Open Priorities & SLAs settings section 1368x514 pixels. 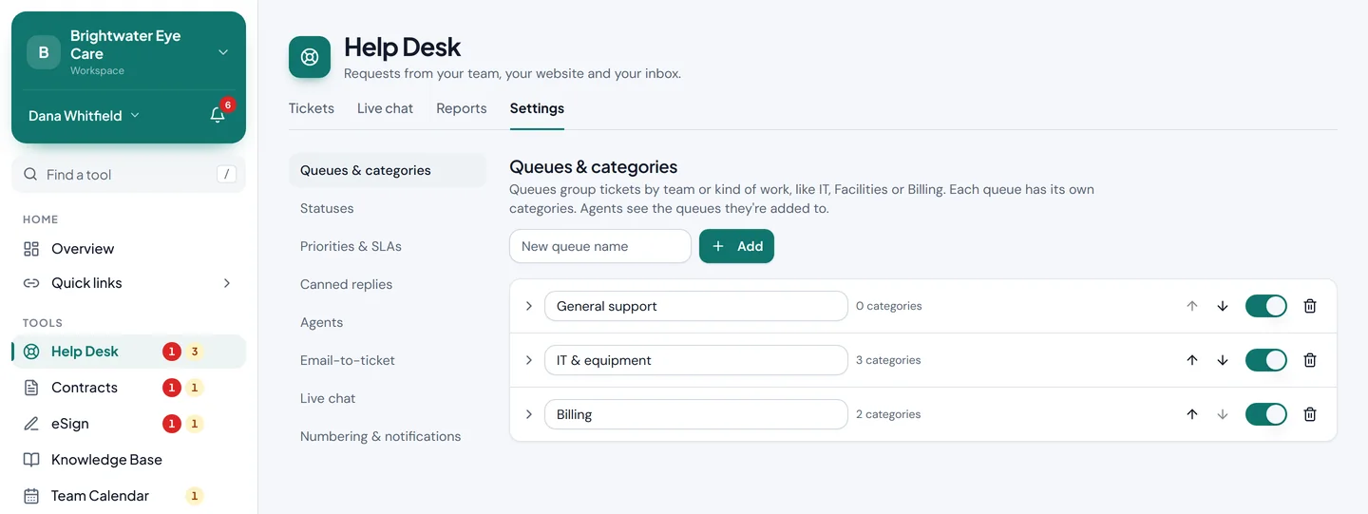pyautogui.click(x=388, y=246)
